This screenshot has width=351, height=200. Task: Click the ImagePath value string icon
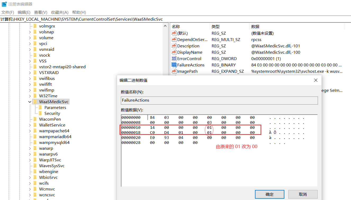(x=174, y=71)
